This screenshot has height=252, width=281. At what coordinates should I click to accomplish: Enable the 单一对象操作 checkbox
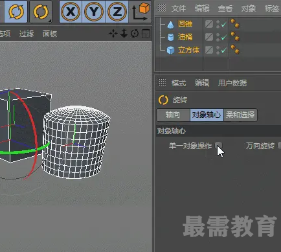[x=218, y=145]
